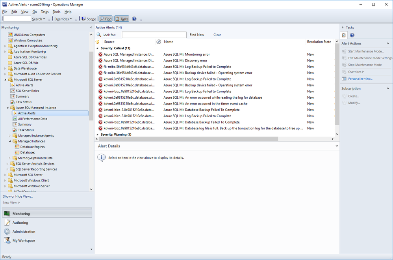The height and width of the screenshot is (260, 393).
Task: Open the Overrides dropdown in toolbar
Action: pos(63,19)
